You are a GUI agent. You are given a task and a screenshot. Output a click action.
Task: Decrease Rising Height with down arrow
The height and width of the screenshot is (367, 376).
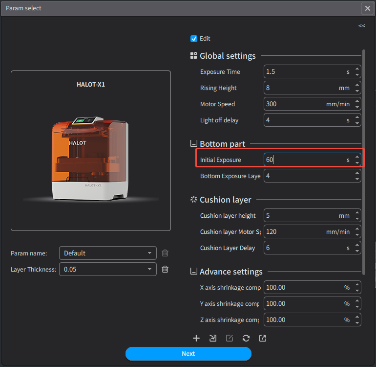click(x=357, y=91)
